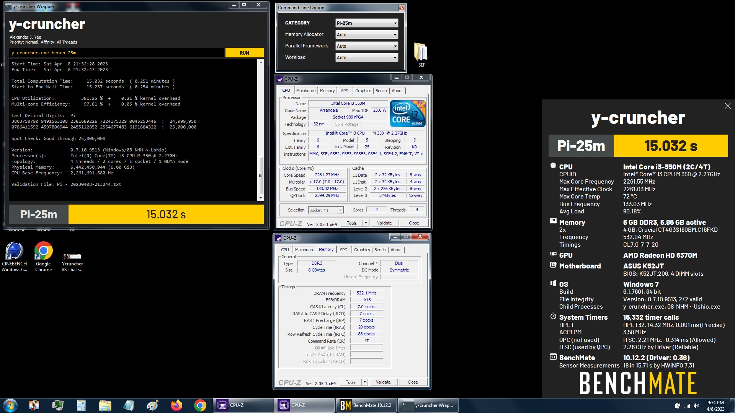Viewport: 735px width, 413px height.
Task: Open the CATEGORY dropdown showing Pi-25m
Action: (367, 23)
